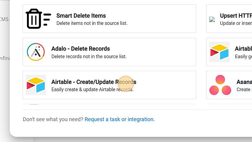
Task: Open the Request a task or integration link
Action: [x=120, y=119]
